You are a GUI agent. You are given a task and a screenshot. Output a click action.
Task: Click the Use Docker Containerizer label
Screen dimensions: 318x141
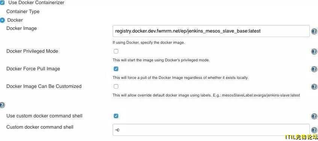click(36, 3)
